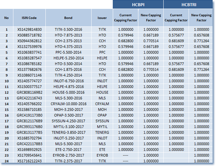The width and height of the screenshot is (217, 168).
Task: Select bond SYSSUN-4.250-2017
Action: 68,121
